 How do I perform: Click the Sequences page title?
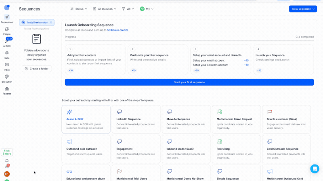29,9
